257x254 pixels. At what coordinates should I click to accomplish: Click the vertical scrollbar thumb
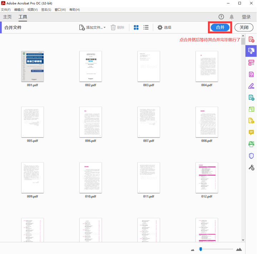click(243, 41)
